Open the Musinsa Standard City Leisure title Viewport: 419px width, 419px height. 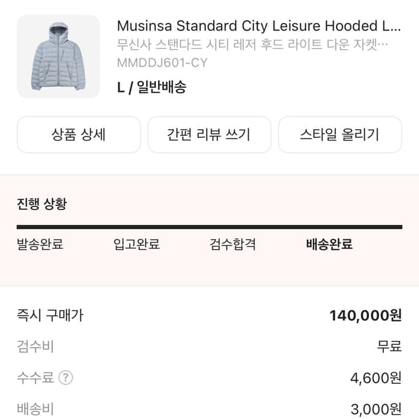(259, 26)
